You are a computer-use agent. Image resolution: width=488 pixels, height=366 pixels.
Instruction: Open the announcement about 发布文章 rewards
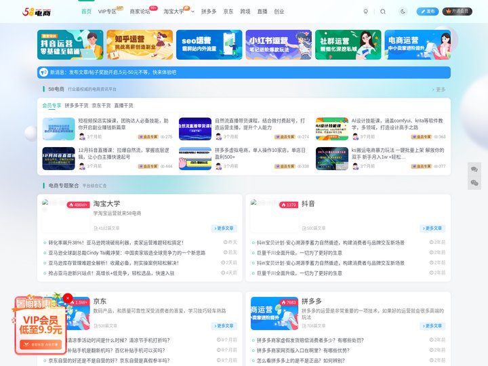click(113, 73)
